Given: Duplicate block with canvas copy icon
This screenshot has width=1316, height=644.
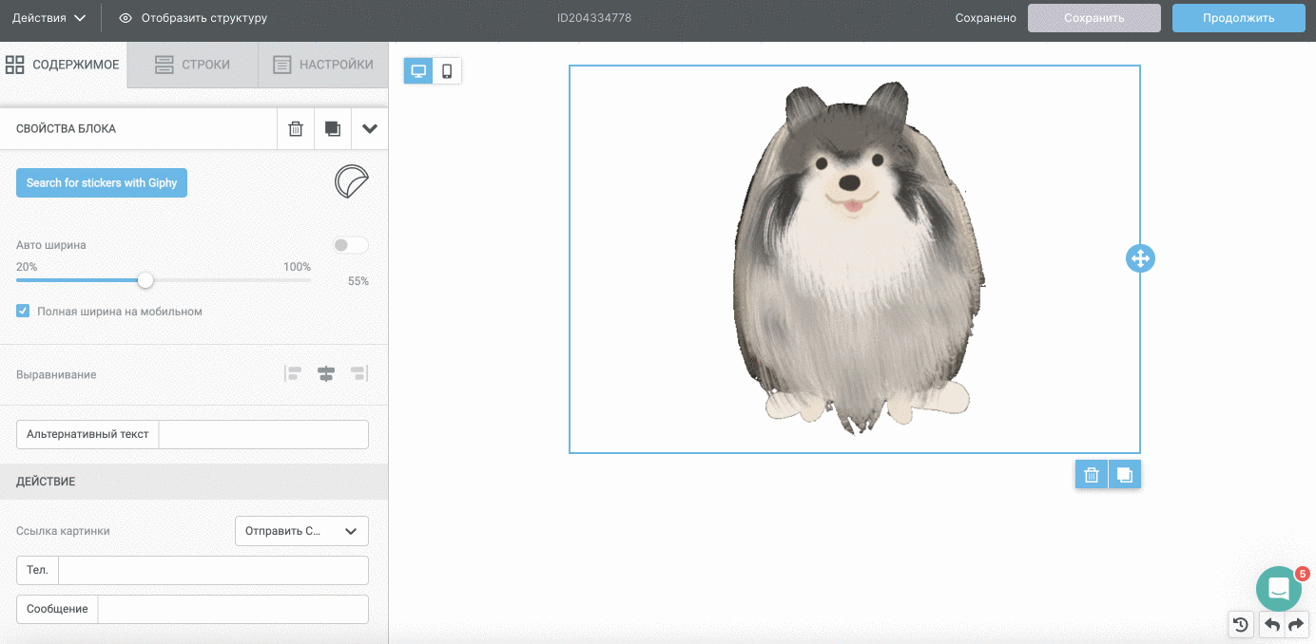Looking at the screenshot, I should 1125,475.
